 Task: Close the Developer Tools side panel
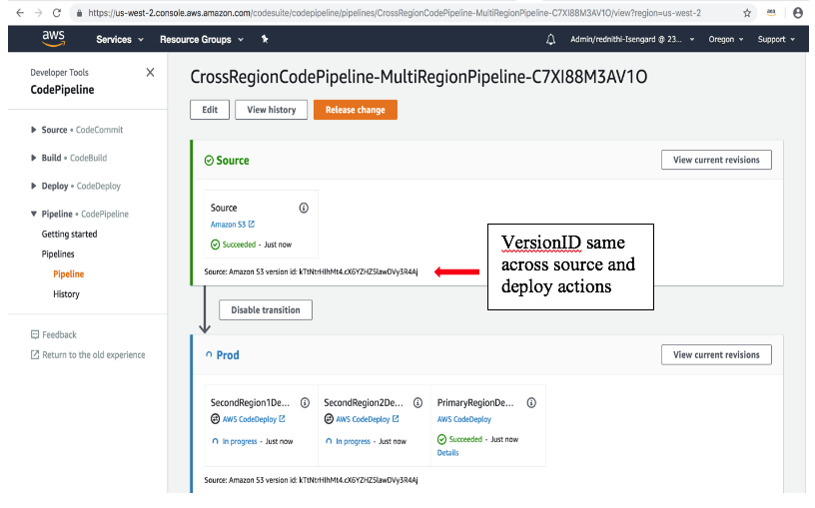150,72
